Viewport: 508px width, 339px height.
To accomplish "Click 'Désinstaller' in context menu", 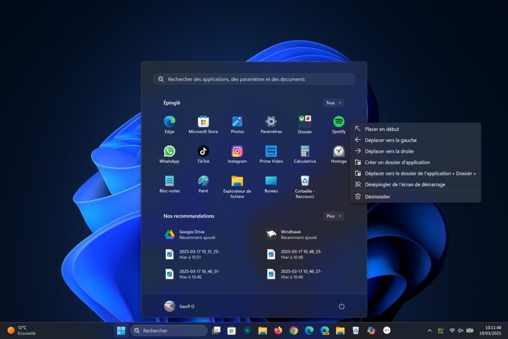I will pyautogui.click(x=377, y=197).
